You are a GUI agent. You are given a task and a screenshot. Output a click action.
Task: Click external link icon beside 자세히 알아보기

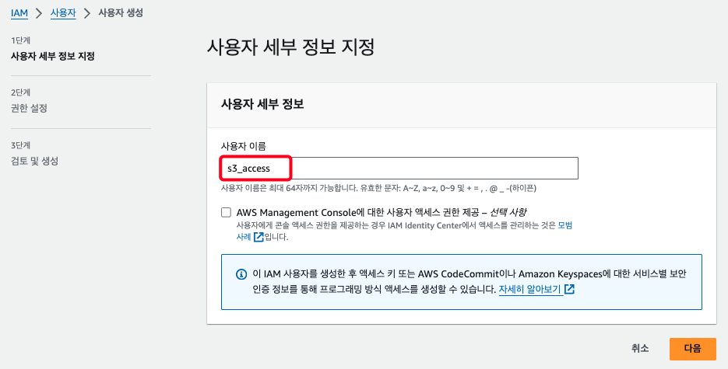(569, 289)
